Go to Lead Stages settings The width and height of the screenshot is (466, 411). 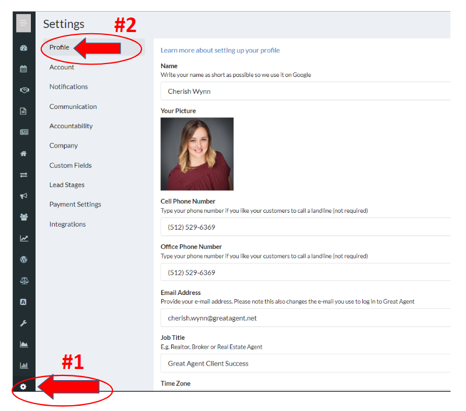(x=67, y=185)
